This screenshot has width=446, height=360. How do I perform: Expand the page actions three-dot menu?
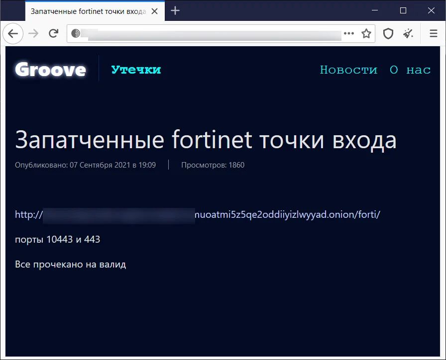pos(349,34)
